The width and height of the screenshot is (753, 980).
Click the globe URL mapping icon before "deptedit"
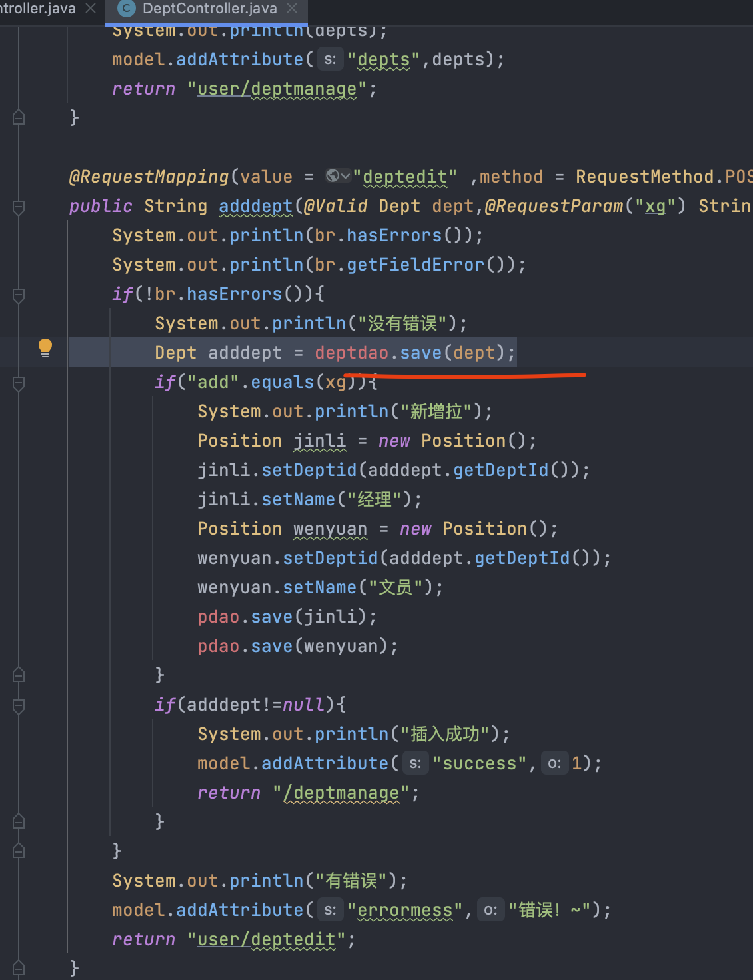point(332,176)
